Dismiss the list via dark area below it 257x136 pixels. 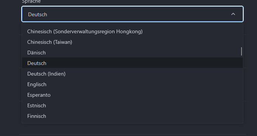click(132, 129)
